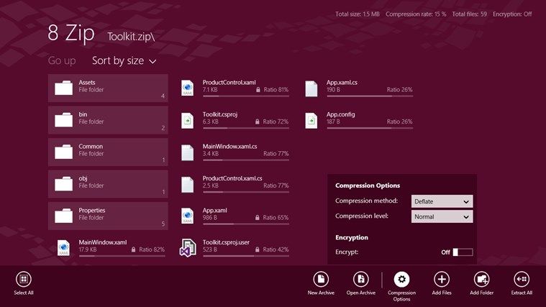Toggle the Encrypt switch on

463,252
